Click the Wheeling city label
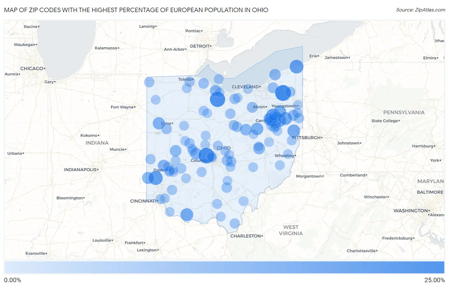Screen dimensions: 449x287 click(x=284, y=155)
